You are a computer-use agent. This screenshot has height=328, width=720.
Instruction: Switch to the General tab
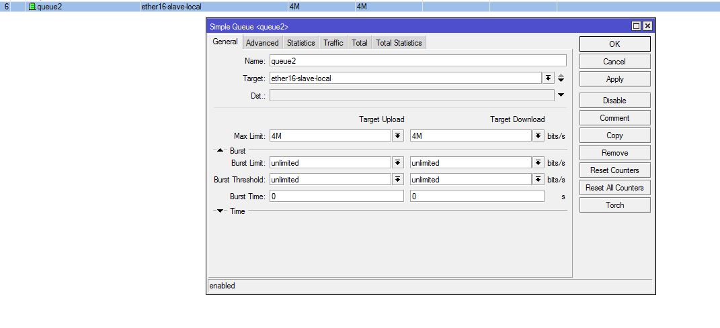[225, 42]
